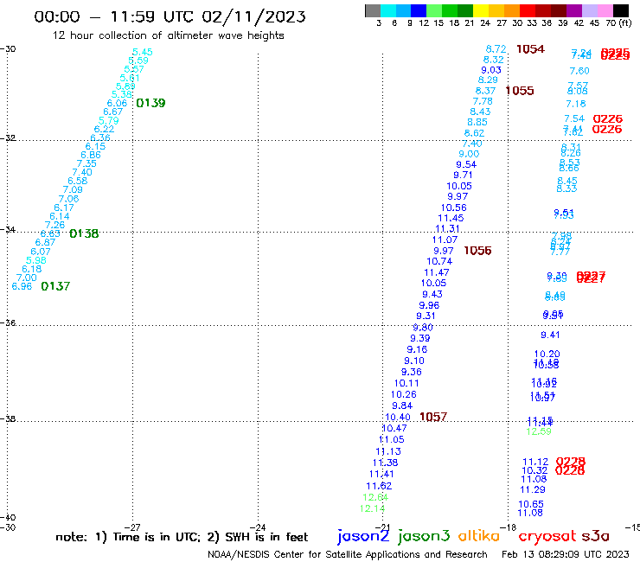Select wave height value 11.29

point(533,489)
